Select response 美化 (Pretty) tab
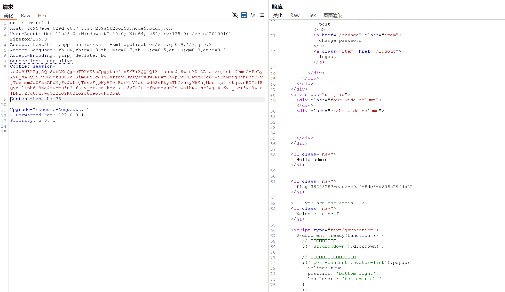The width and height of the screenshot is (505, 292). [x=278, y=15]
